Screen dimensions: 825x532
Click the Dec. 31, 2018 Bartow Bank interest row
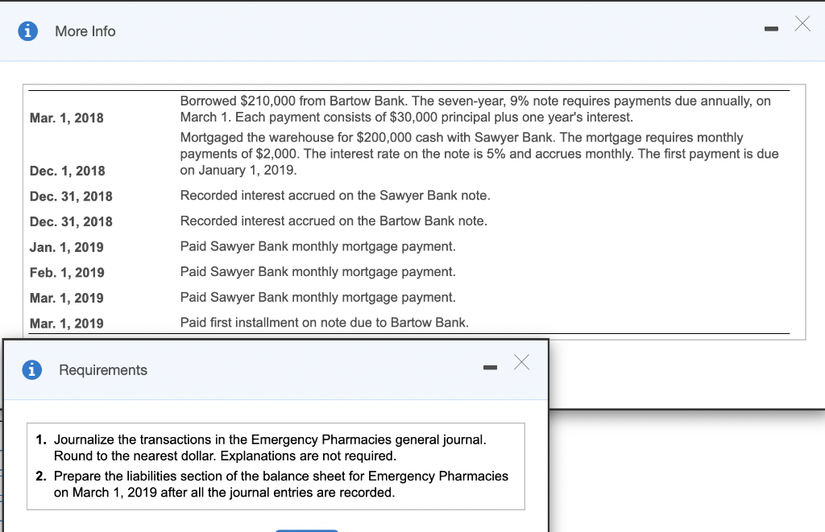point(333,221)
